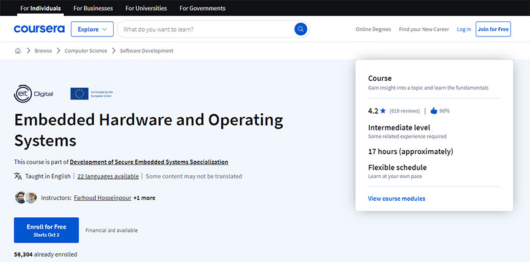Click +1 more instructors
The image size is (530, 262).
tap(144, 198)
